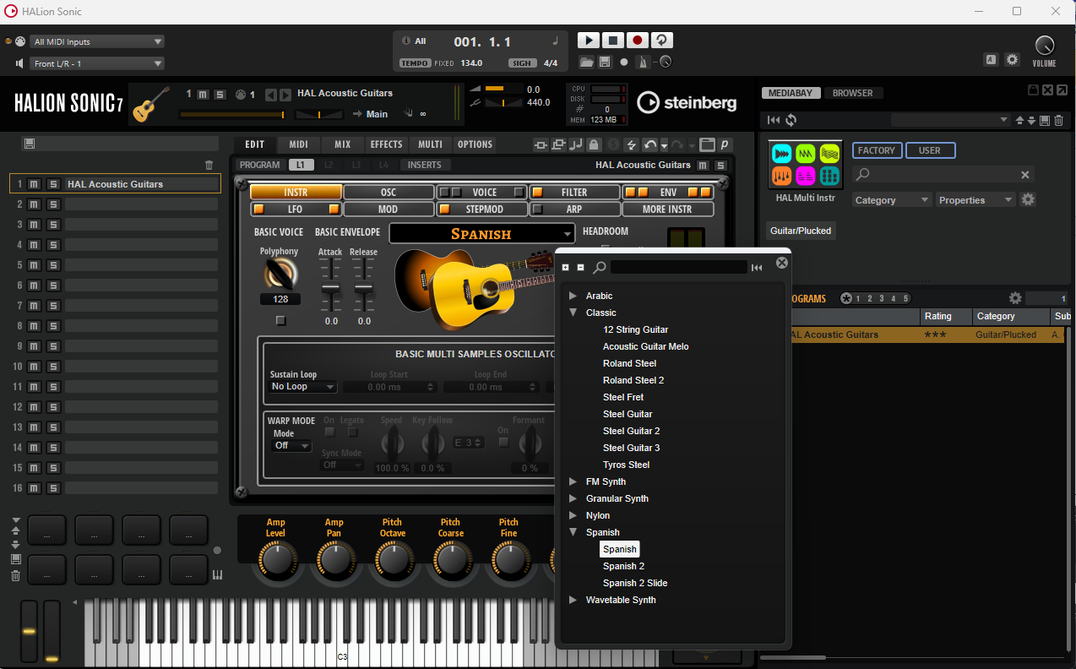1076x669 pixels.
Task: Toggle the FILTER section on button
Action: click(536, 193)
